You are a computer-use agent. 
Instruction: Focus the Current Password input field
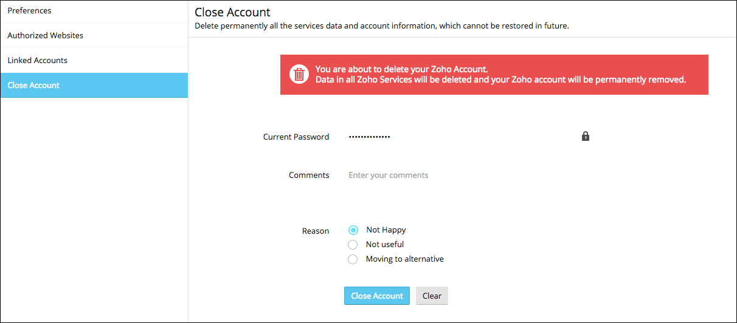tap(462, 137)
